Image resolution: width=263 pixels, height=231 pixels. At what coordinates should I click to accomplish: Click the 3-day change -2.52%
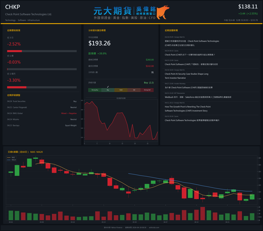[x=14, y=44]
